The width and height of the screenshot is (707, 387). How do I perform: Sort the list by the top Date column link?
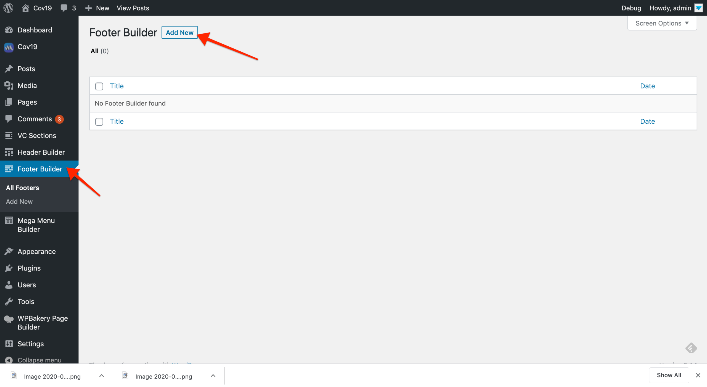(647, 86)
